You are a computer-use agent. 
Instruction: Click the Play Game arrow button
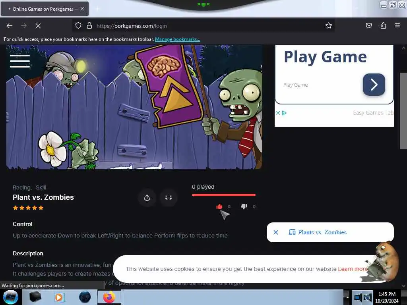click(x=374, y=85)
